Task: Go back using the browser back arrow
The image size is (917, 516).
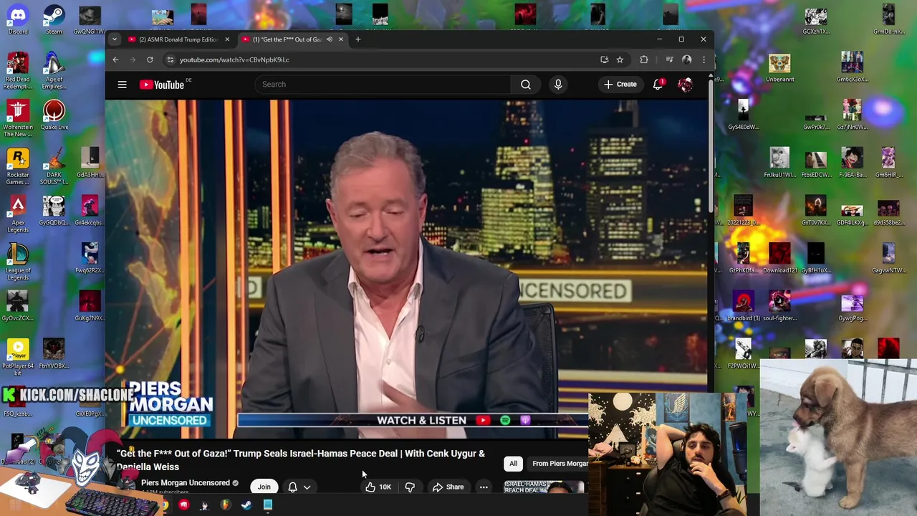Action: [x=115, y=59]
